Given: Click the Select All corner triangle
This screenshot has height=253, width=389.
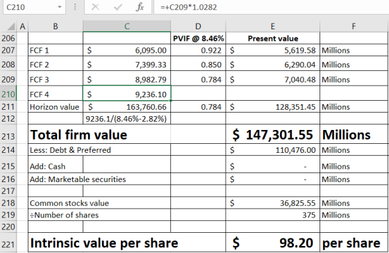Looking at the screenshot, I should tap(11, 26).
